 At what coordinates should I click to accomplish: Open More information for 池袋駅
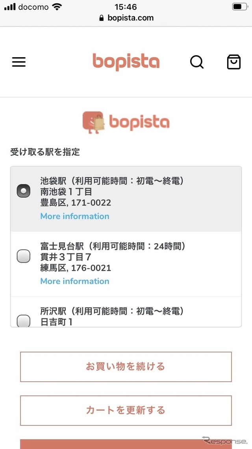pos(75,216)
